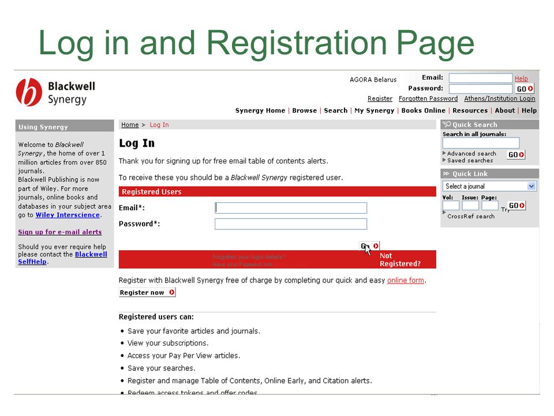Click the GO button beside header Password
Viewport: 554px width, 416px height.
(525, 89)
